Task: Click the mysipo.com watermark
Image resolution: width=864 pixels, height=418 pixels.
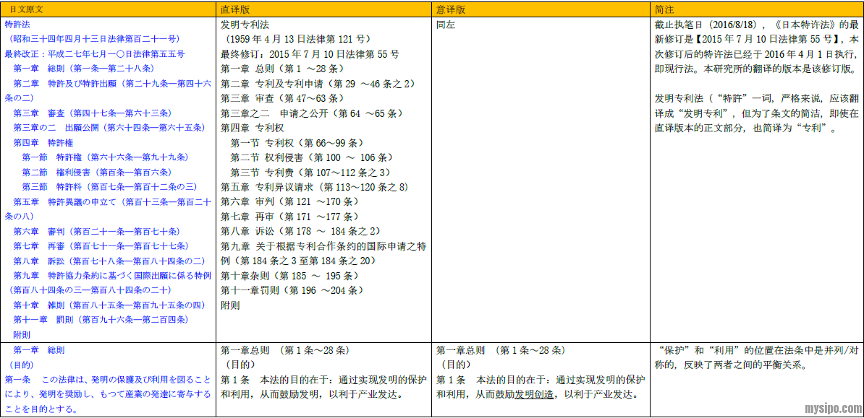Action: pos(832,407)
